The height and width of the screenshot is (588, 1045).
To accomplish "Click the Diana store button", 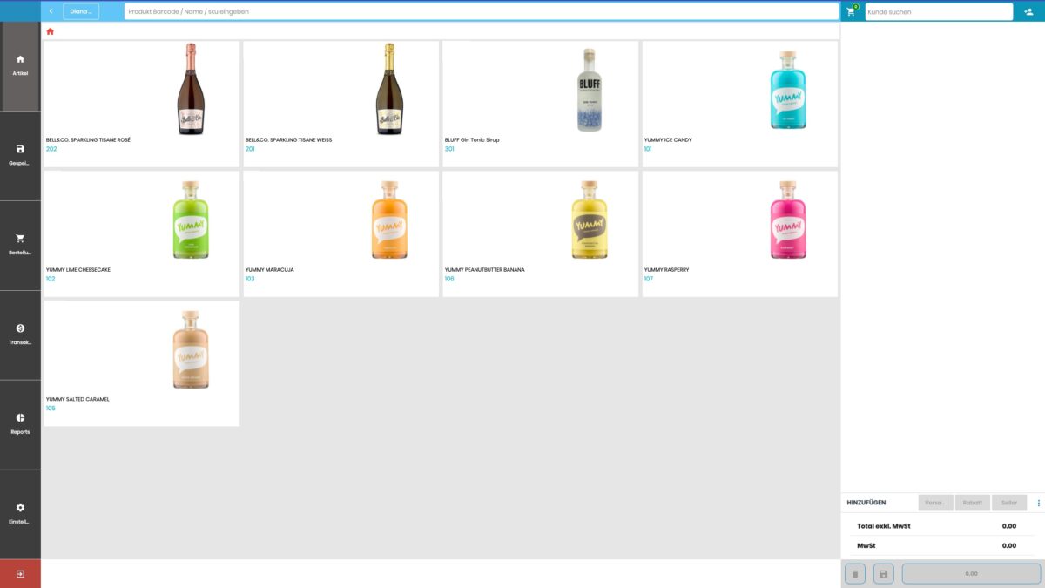I will [82, 11].
